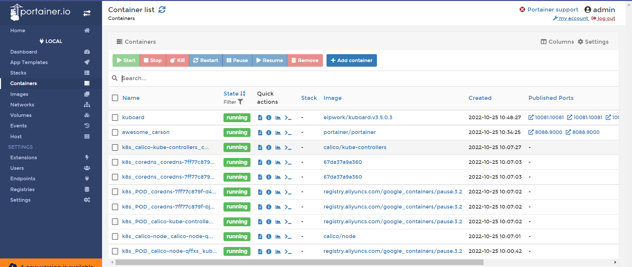Click the Kill button
The width and height of the screenshot is (632, 267).
click(x=177, y=60)
